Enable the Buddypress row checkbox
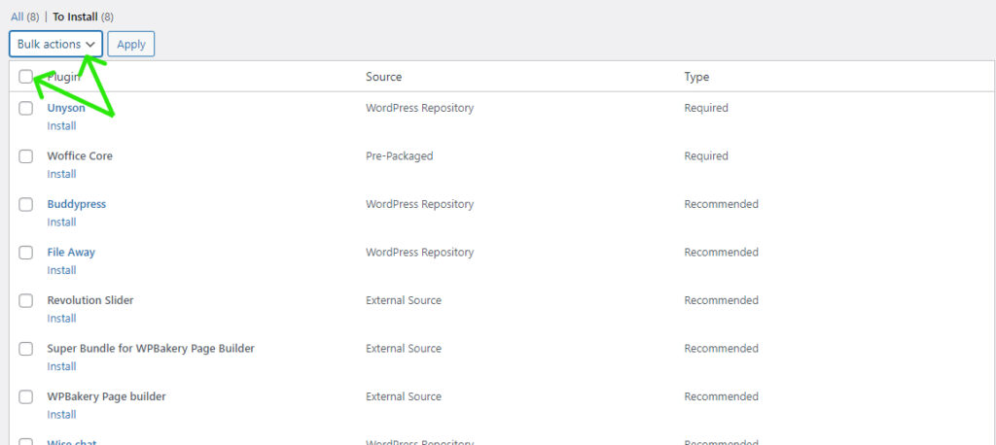 point(26,205)
